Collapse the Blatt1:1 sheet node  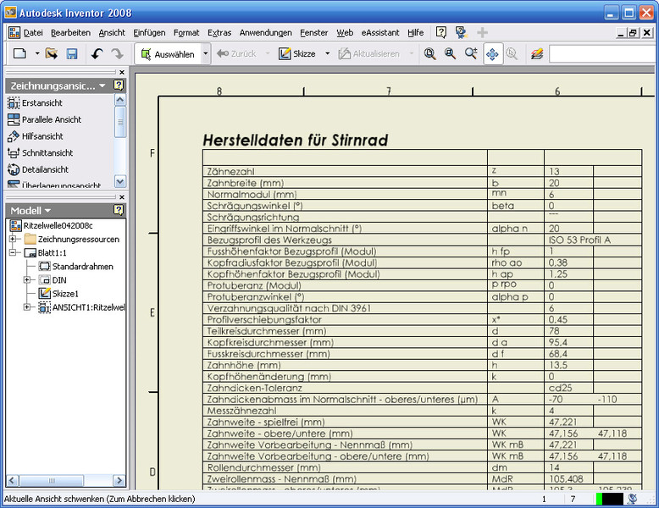[x=13, y=253]
